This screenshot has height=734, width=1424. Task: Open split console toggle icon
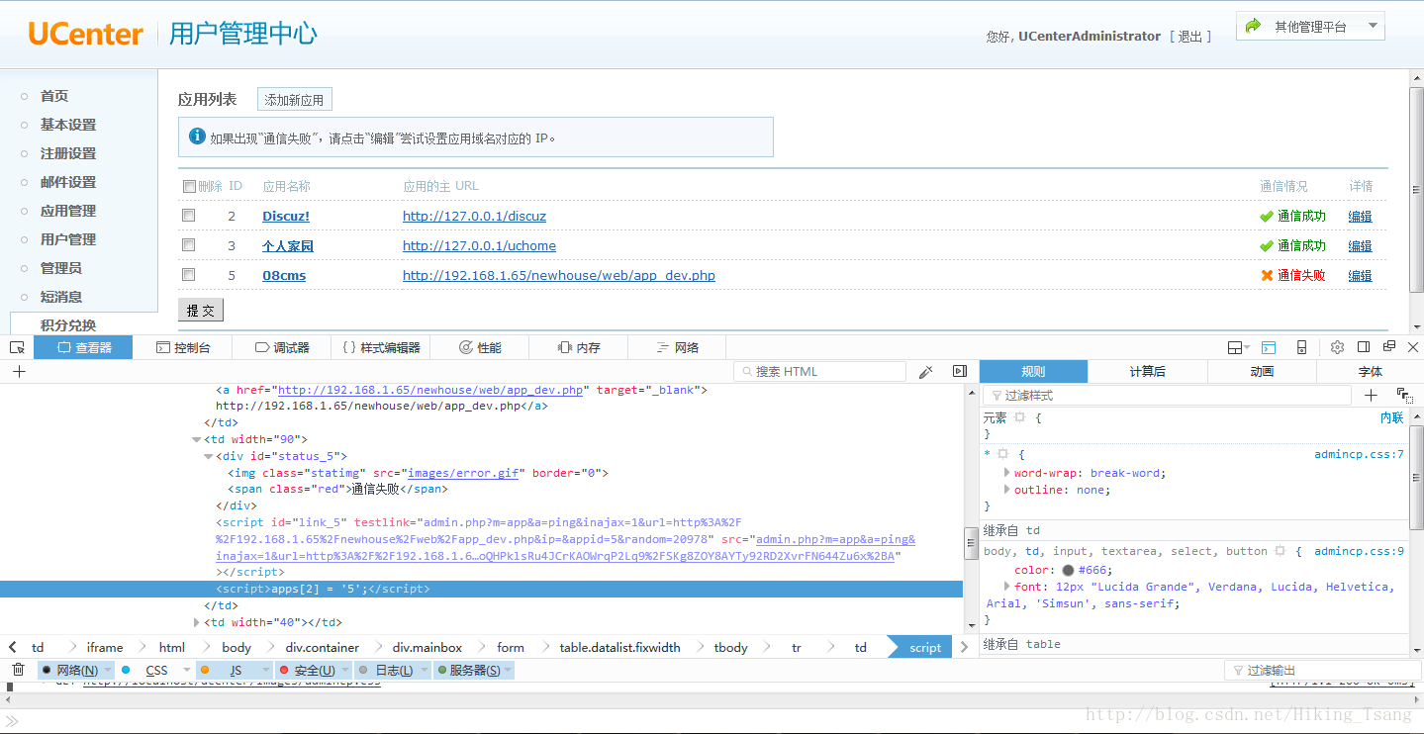point(1269,347)
